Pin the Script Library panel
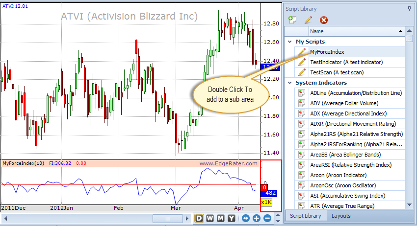The width and height of the screenshot is (417, 226). [409, 9]
